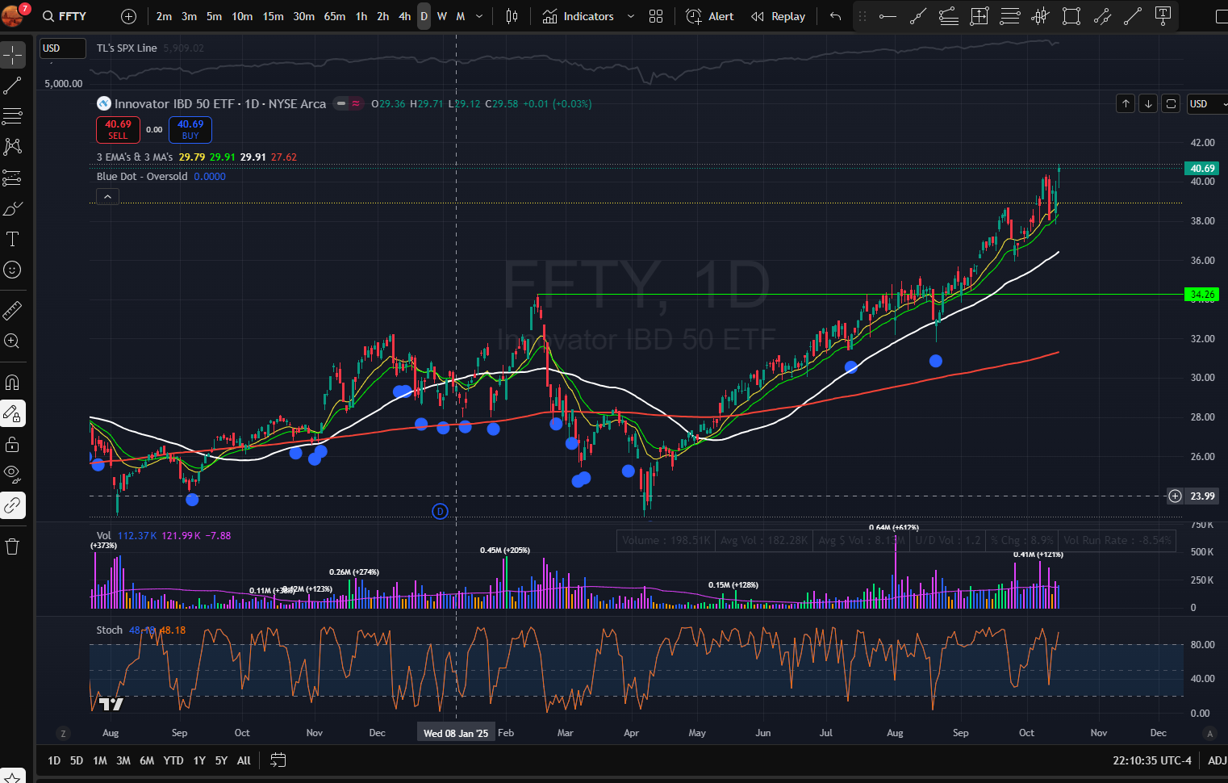
Task: Switch to the 65m timeframe
Action: [x=335, y=16]
